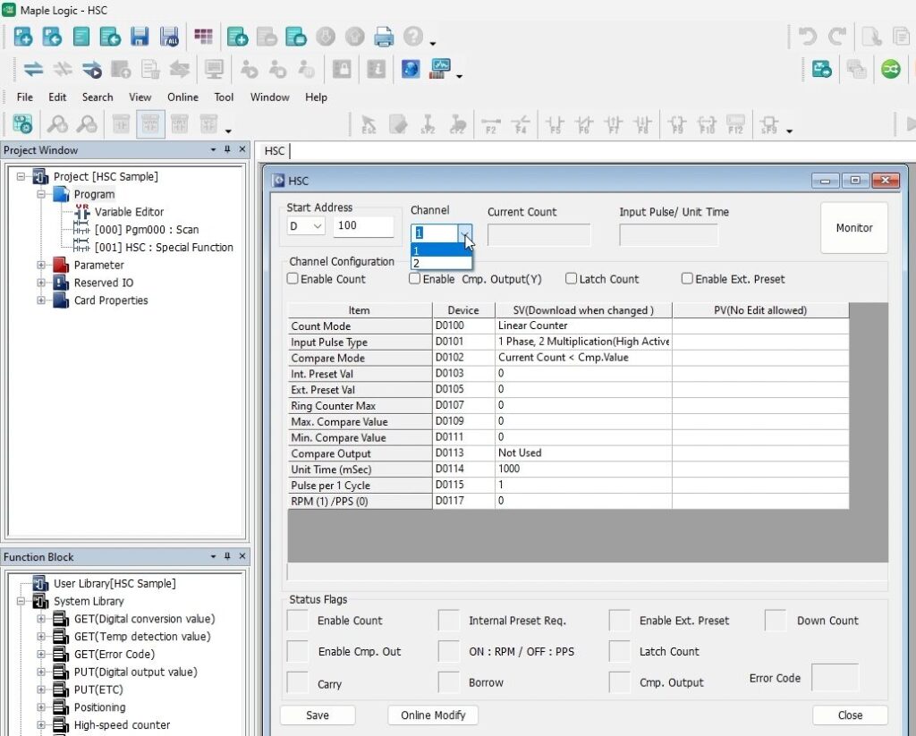Click the Close button at bottom right
Viewport: 916px width, 736px height.
point(850,715)
